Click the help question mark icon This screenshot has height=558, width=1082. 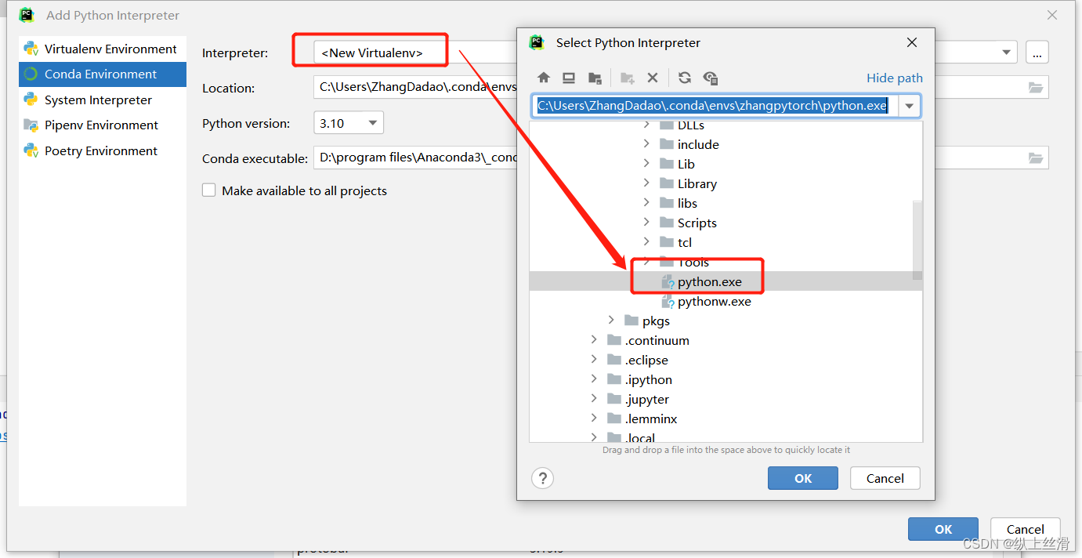coord(542,478)
